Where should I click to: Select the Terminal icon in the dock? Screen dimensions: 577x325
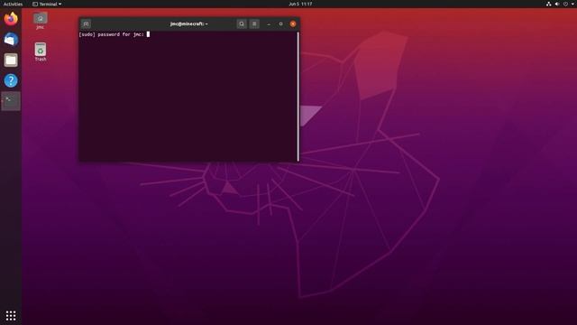(x=11, y=101)
